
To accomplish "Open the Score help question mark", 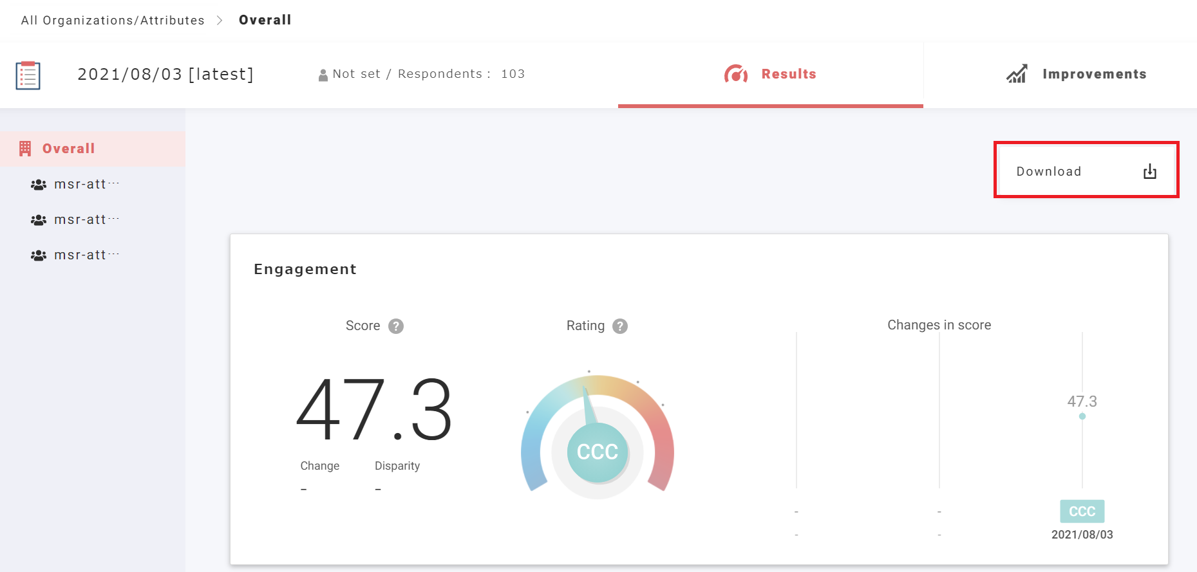I will tap(396, 326).
